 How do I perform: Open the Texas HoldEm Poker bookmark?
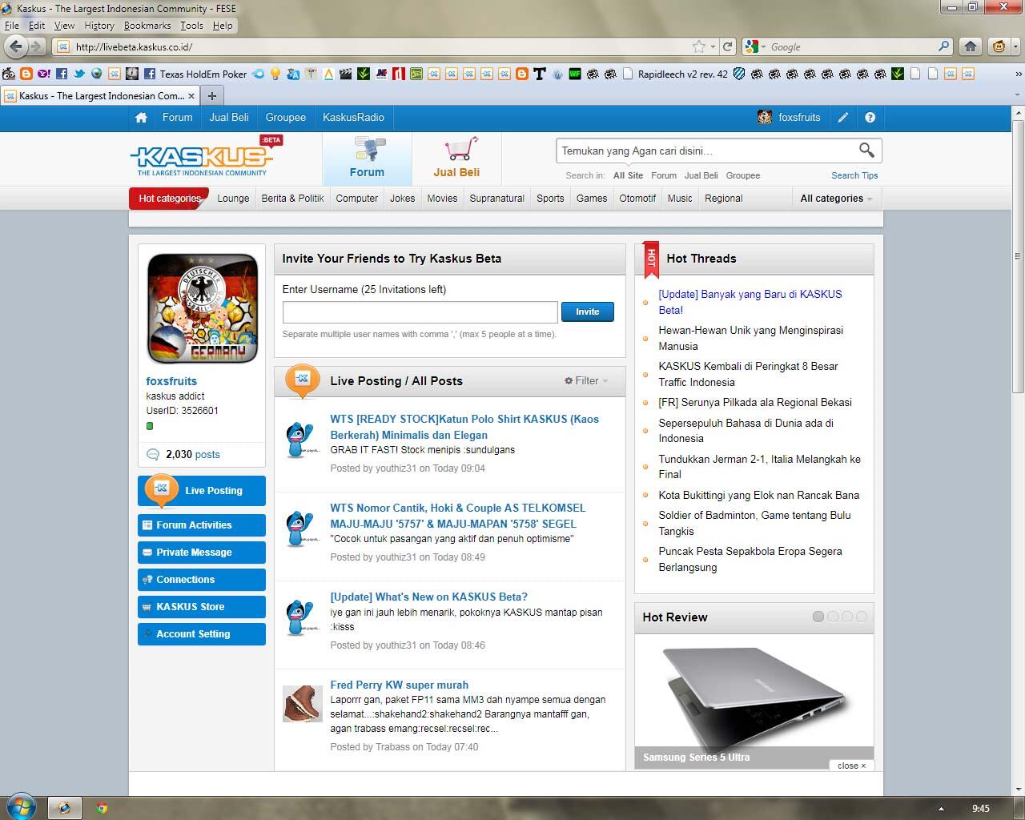point(195,74)
